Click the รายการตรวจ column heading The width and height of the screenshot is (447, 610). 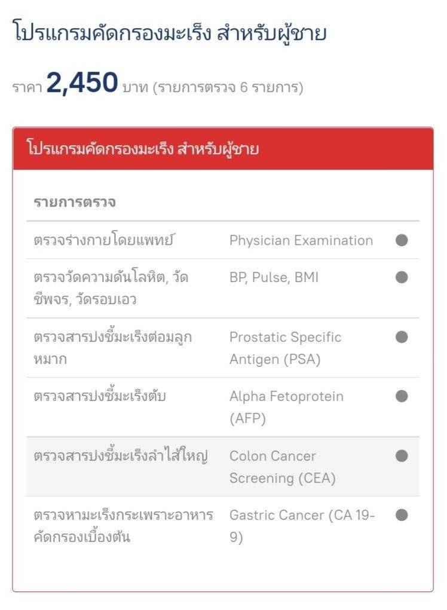tap(75, 203)
